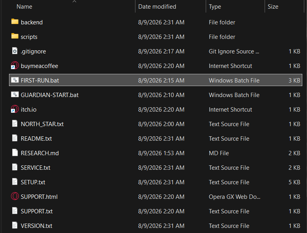Click the backend folder icon
The image size is (307, 233).
[x=15, y=22]
